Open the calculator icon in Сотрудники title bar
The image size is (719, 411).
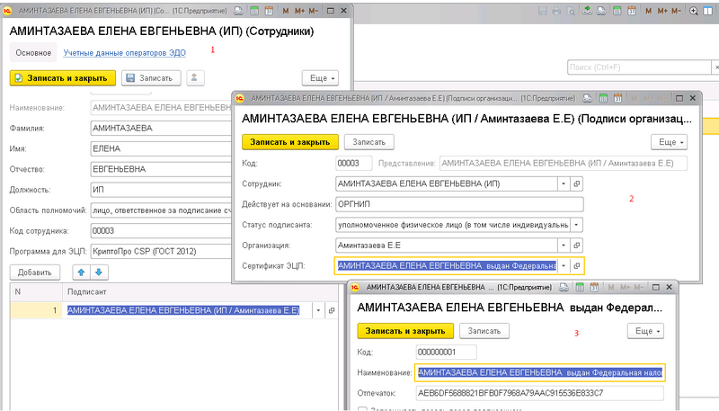[x=255, y=11]
